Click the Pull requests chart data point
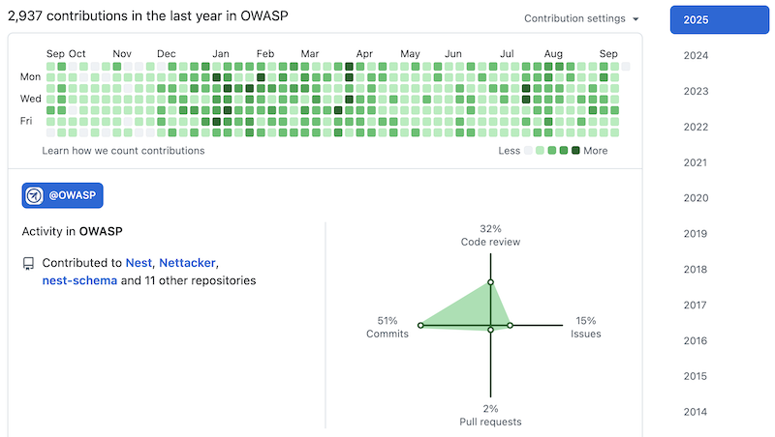775x437 pixels. 491,330
